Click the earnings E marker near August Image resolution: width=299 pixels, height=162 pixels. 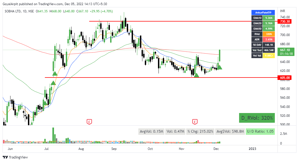tap(89, 122)
